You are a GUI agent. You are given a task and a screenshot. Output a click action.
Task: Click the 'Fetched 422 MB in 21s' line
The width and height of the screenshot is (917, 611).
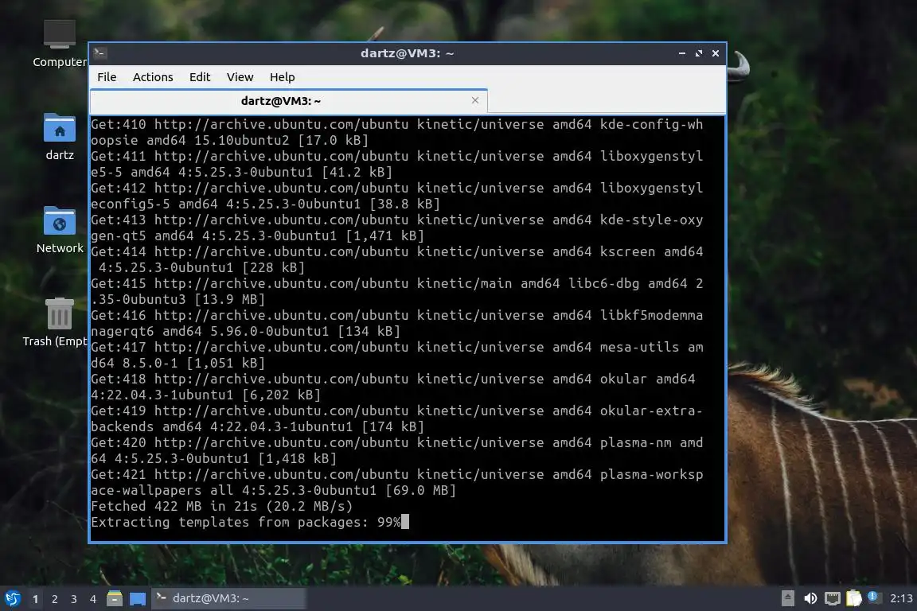pos(221,506)
